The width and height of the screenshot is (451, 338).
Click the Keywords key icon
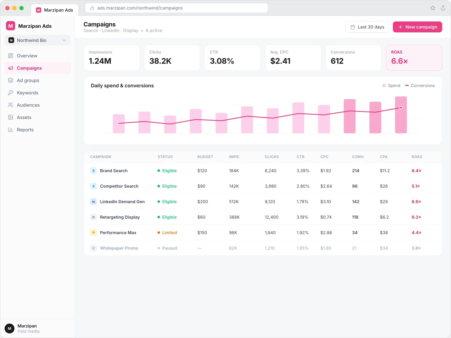11,93
